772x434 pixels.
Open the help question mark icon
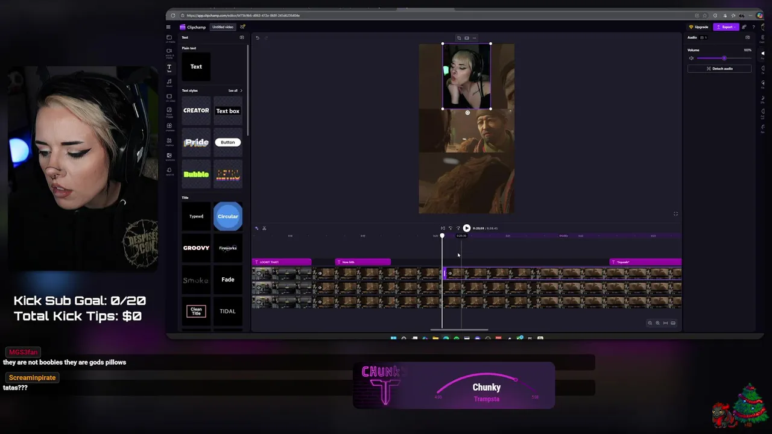(753, 27)
